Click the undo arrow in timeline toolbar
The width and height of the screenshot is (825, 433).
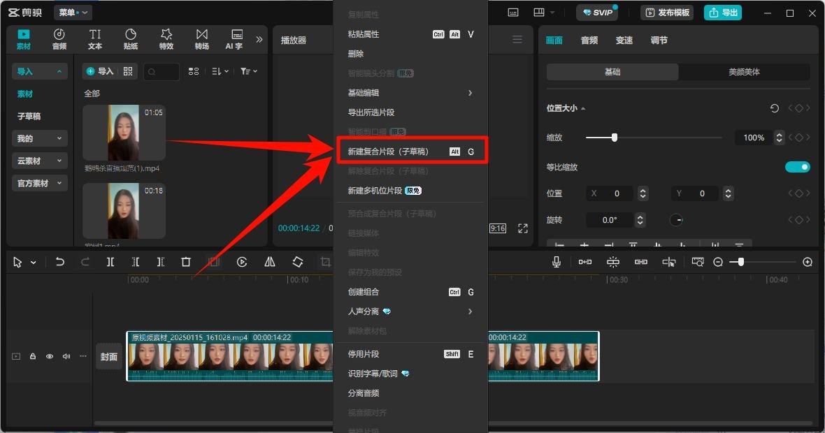(60, 262)
